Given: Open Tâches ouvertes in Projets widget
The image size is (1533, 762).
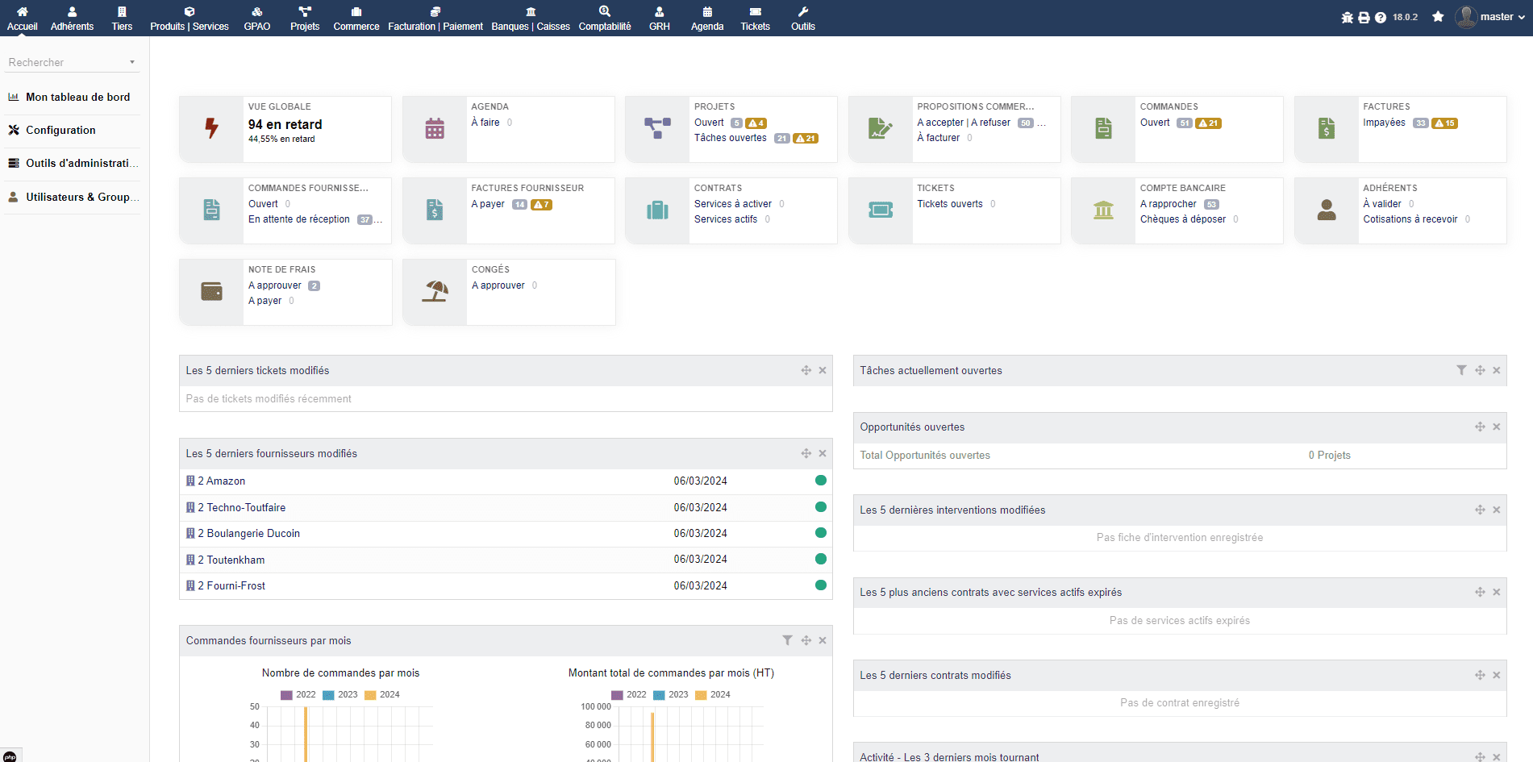Looking at the screenshot, I should tap(731, 138).
